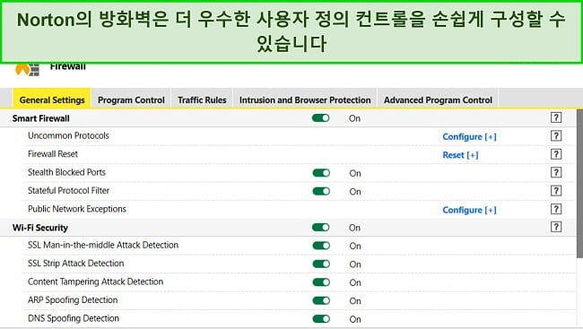
Task: Click Content Tampering Attack Detection label
Action: click(96, 281)
